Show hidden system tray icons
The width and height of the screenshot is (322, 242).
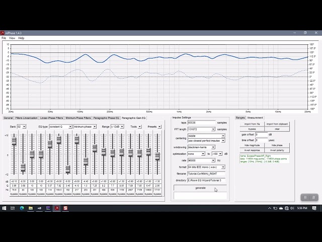point(270,208)
